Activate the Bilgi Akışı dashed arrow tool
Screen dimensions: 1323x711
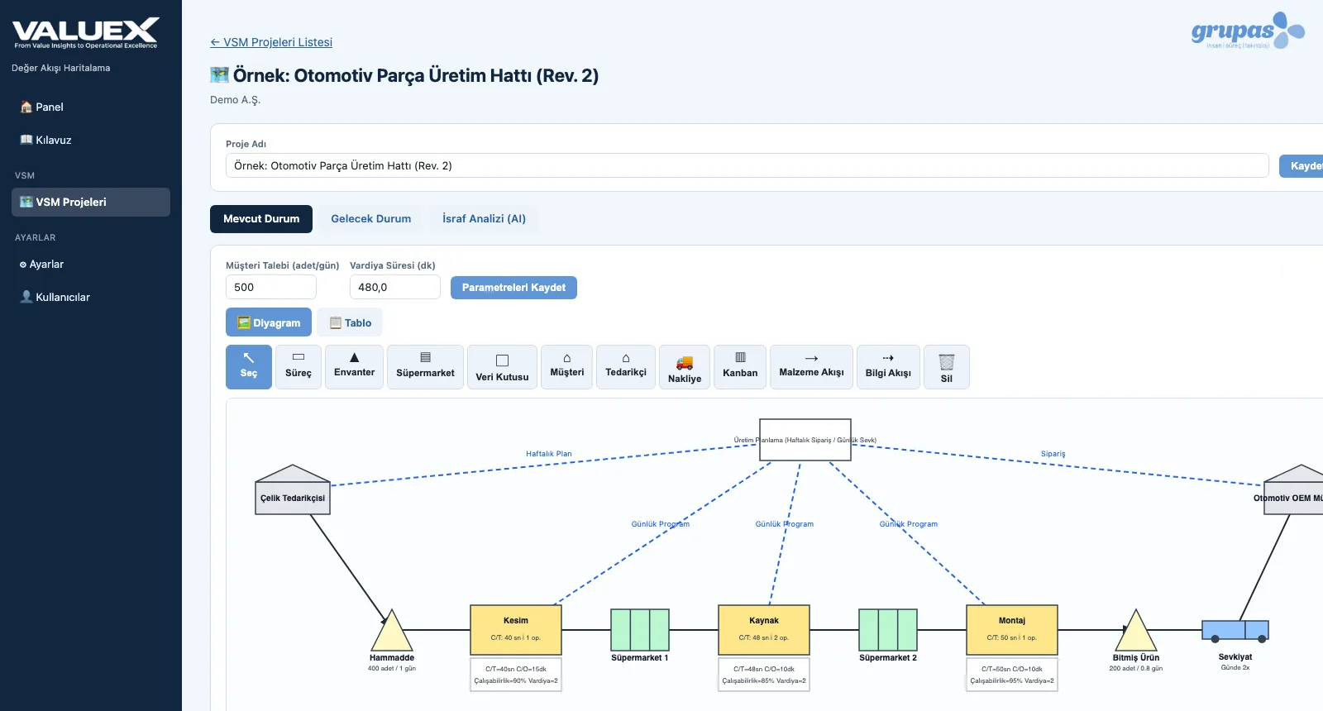tap(888, 367)
